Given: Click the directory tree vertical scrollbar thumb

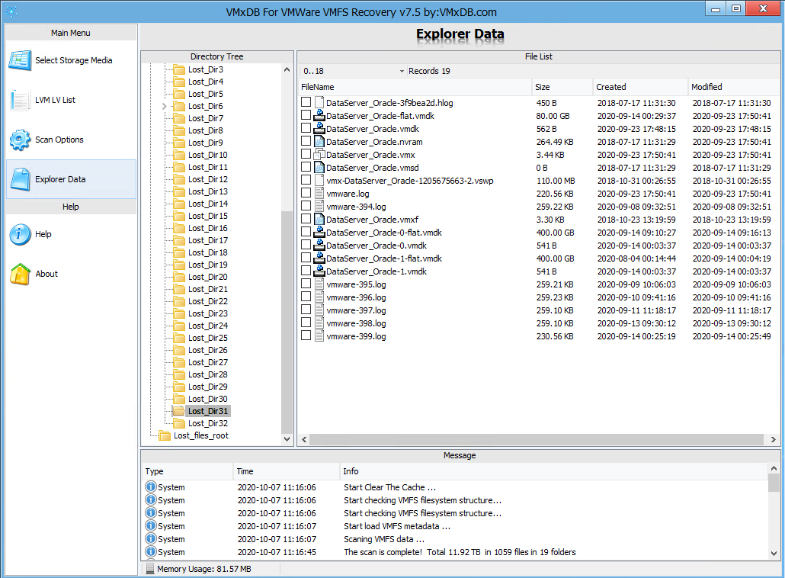Looking at the screenshot, I should tap(287, 322).
